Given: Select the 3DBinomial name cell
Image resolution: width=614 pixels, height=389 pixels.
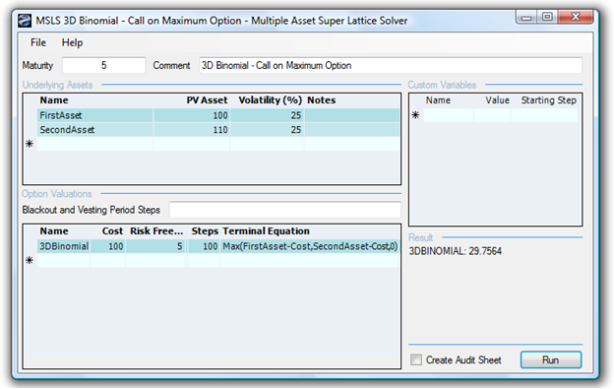Looking at the screenshot, I should (x=64, y=246).
